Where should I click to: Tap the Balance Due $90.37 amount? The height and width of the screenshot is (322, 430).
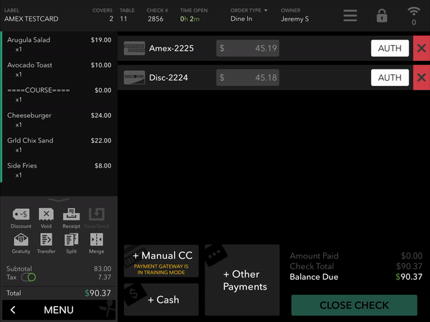409,277
